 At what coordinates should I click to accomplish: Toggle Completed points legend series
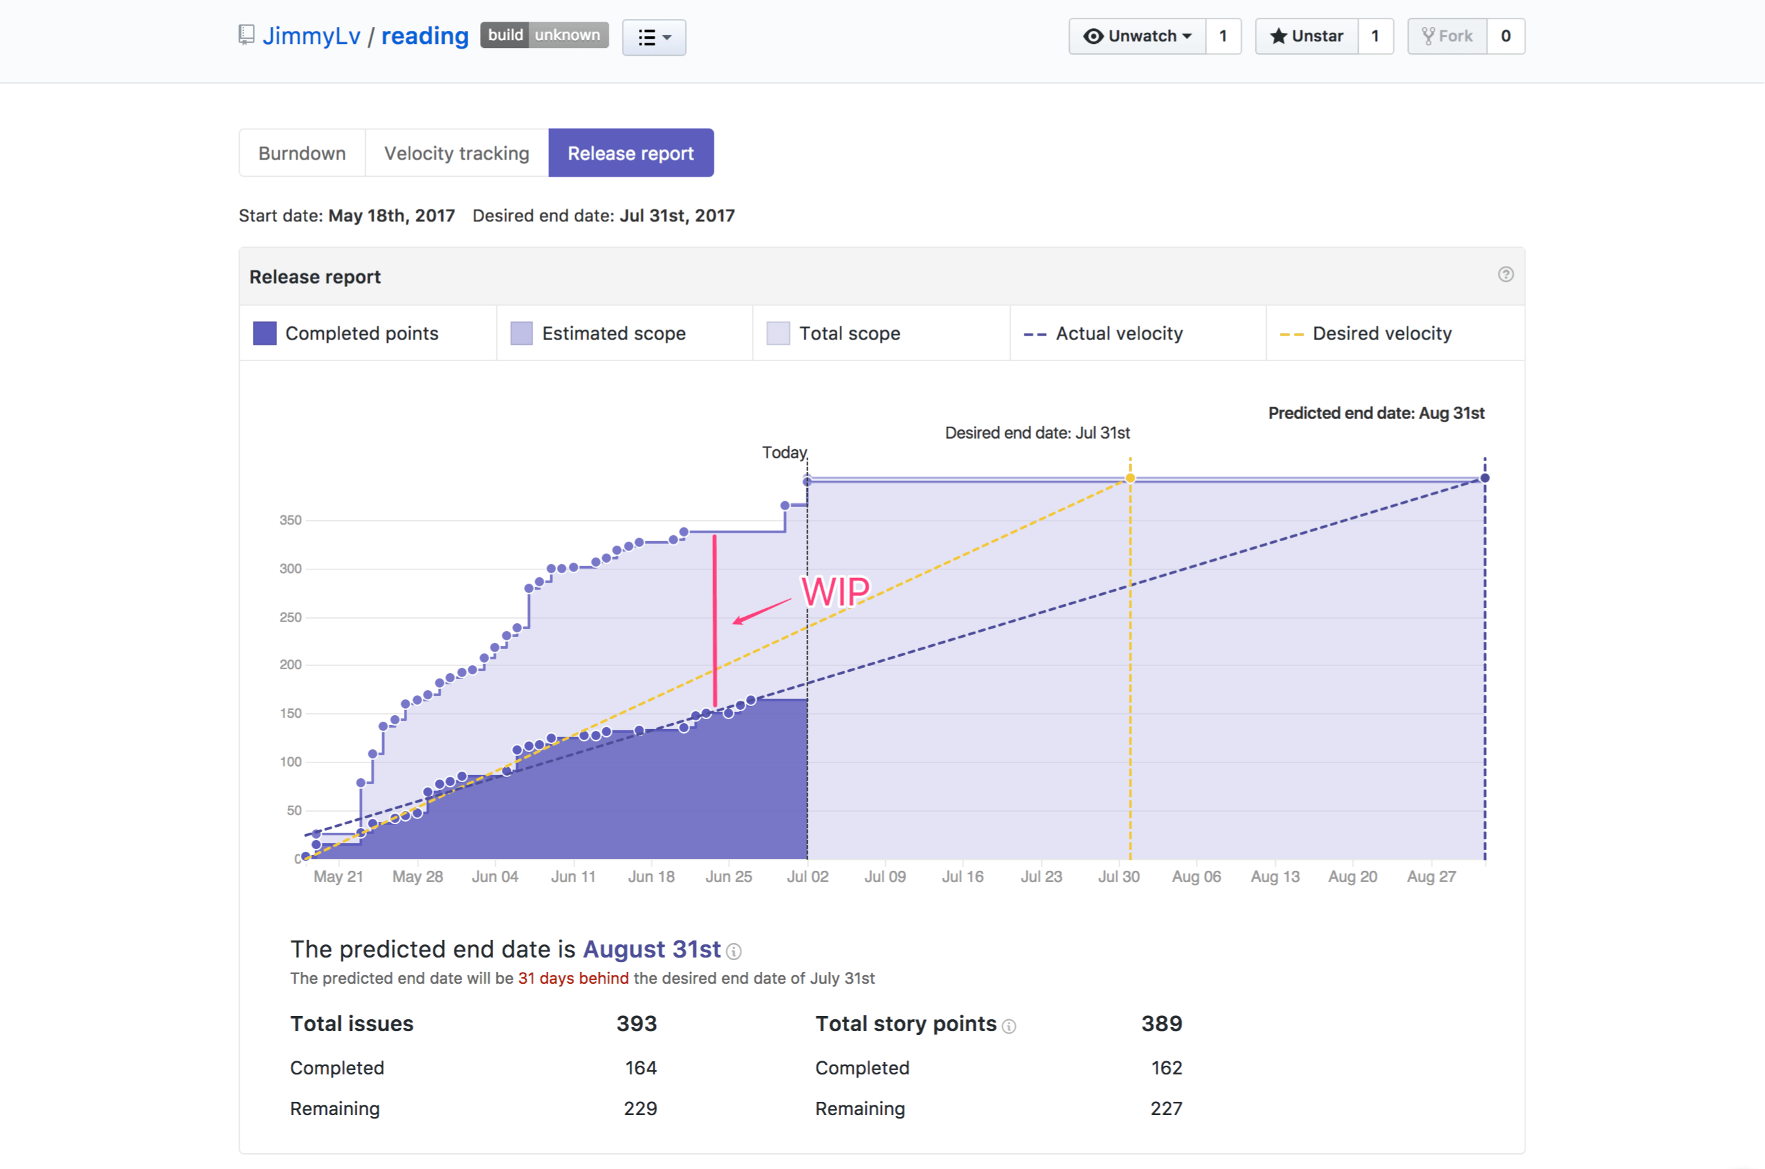point(362,333)
